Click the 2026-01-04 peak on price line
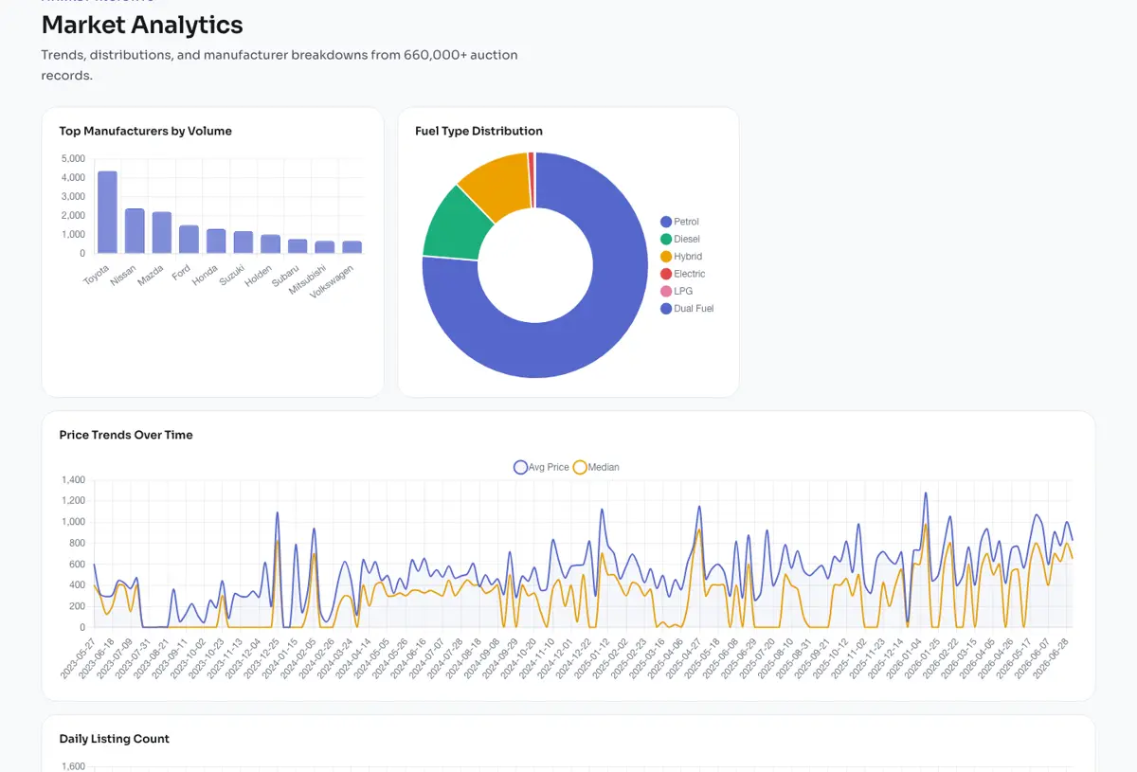The image size is (1137, 772). click(926, 493)
